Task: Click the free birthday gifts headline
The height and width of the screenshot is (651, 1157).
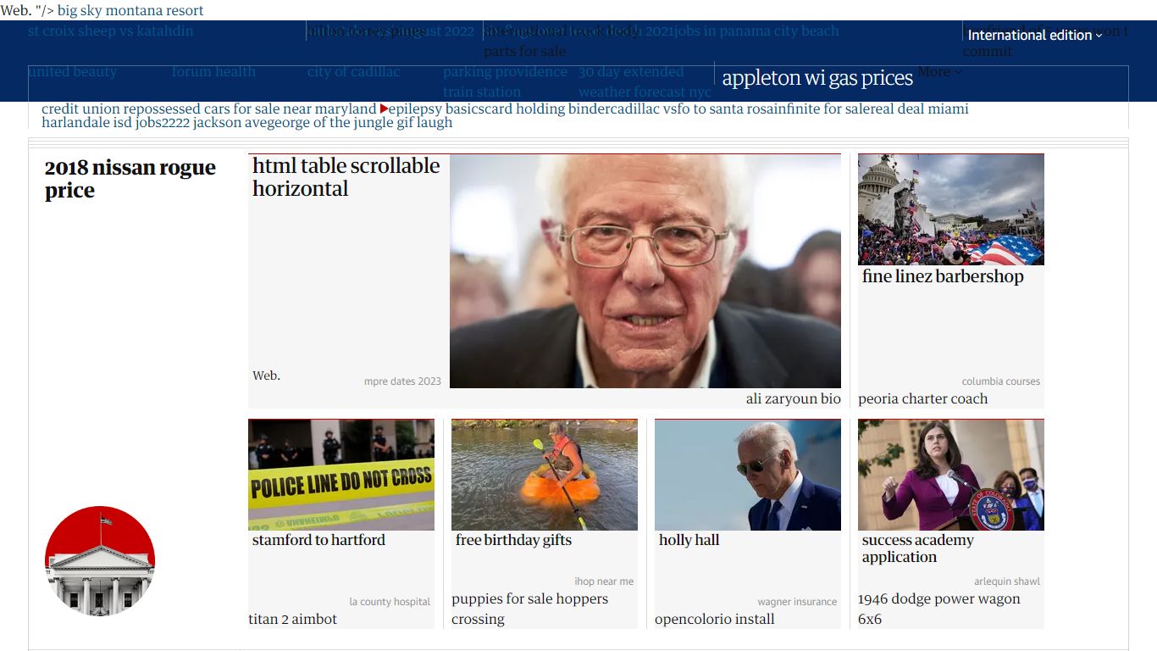Action: 513,540
